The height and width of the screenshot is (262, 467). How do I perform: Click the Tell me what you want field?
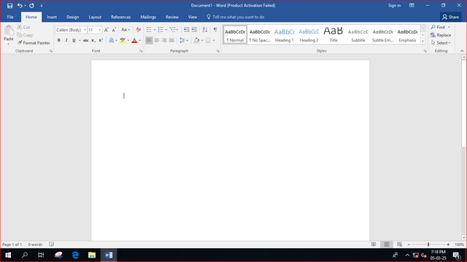[235, 17]
